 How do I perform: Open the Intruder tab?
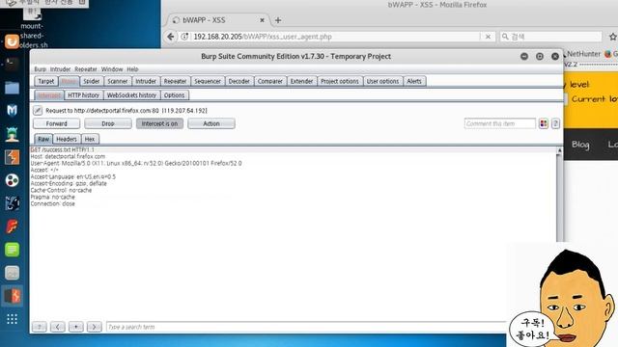[x=146, y=81]
